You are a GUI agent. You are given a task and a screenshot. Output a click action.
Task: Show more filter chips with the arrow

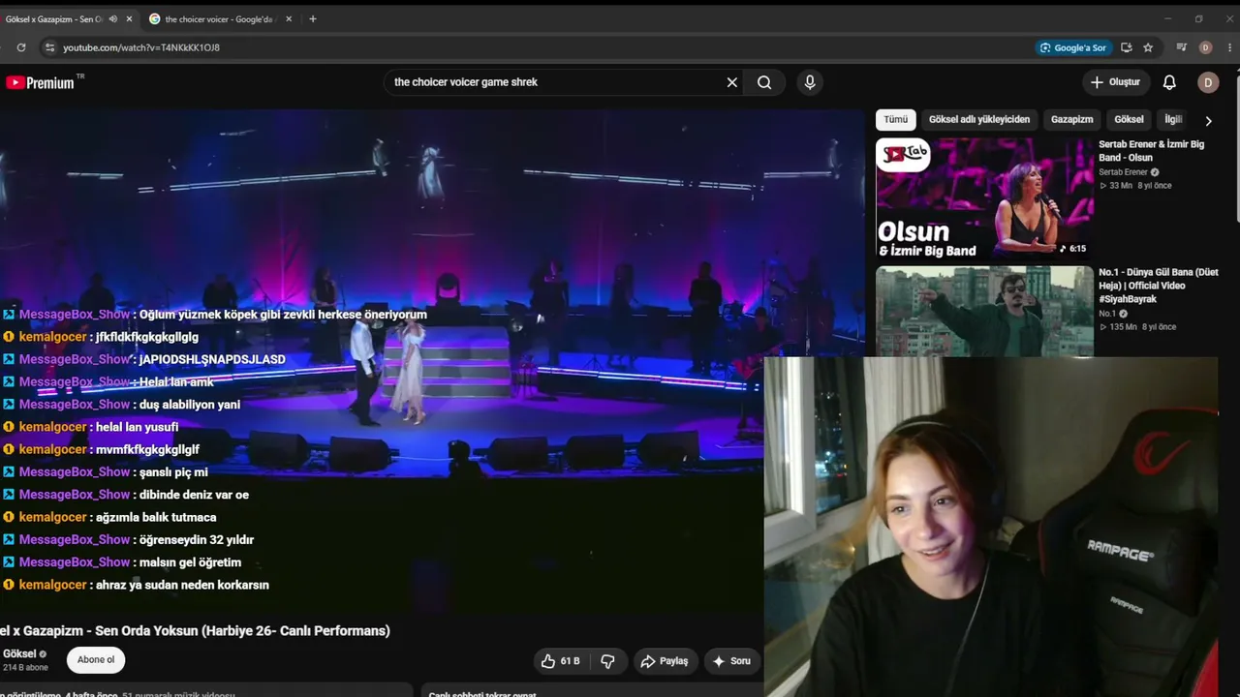tap(1208, 121)
